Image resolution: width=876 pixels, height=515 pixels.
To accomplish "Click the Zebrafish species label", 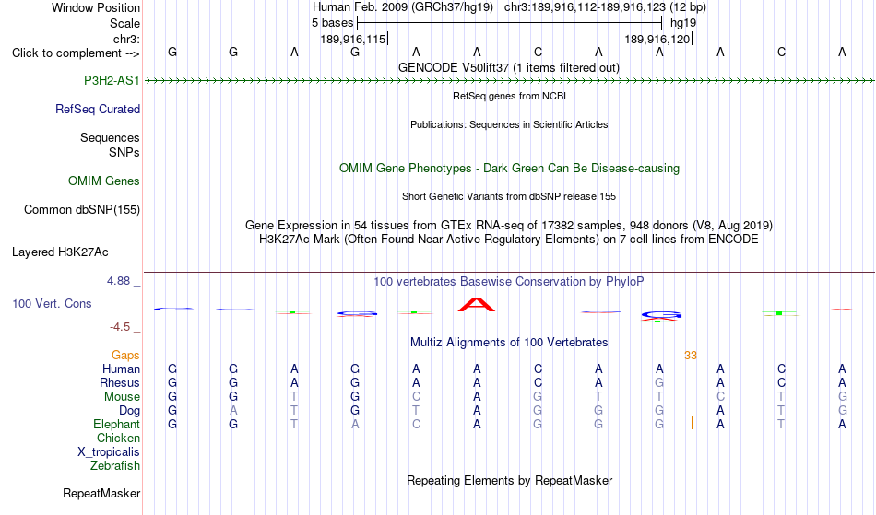I will pyautogui.click(x=115, y=465).
